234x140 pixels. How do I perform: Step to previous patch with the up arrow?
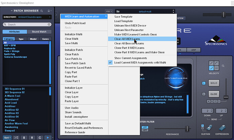click(32, 138)
